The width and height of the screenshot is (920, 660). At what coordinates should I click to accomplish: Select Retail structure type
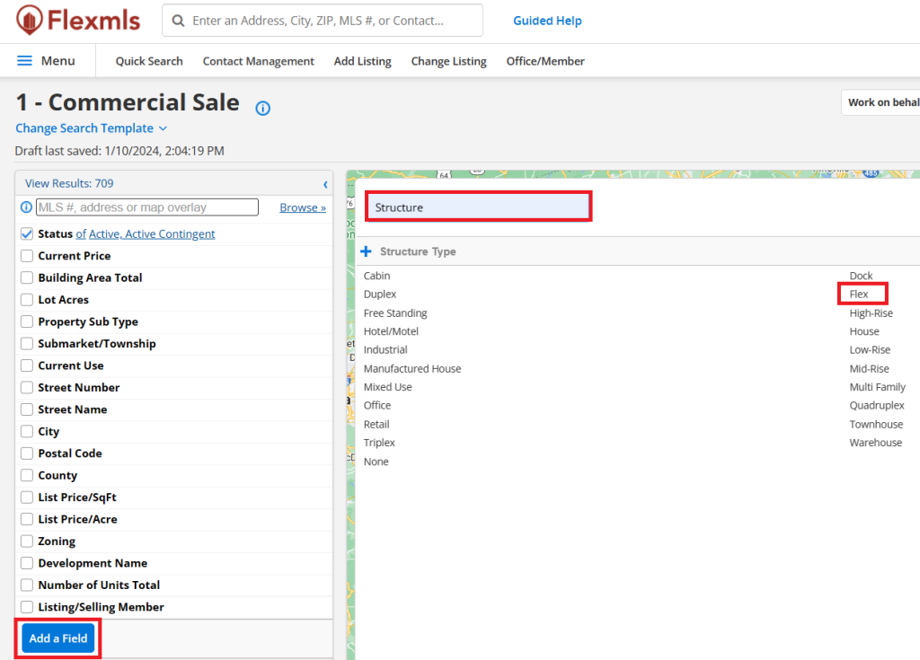click(x=376, y=424)
